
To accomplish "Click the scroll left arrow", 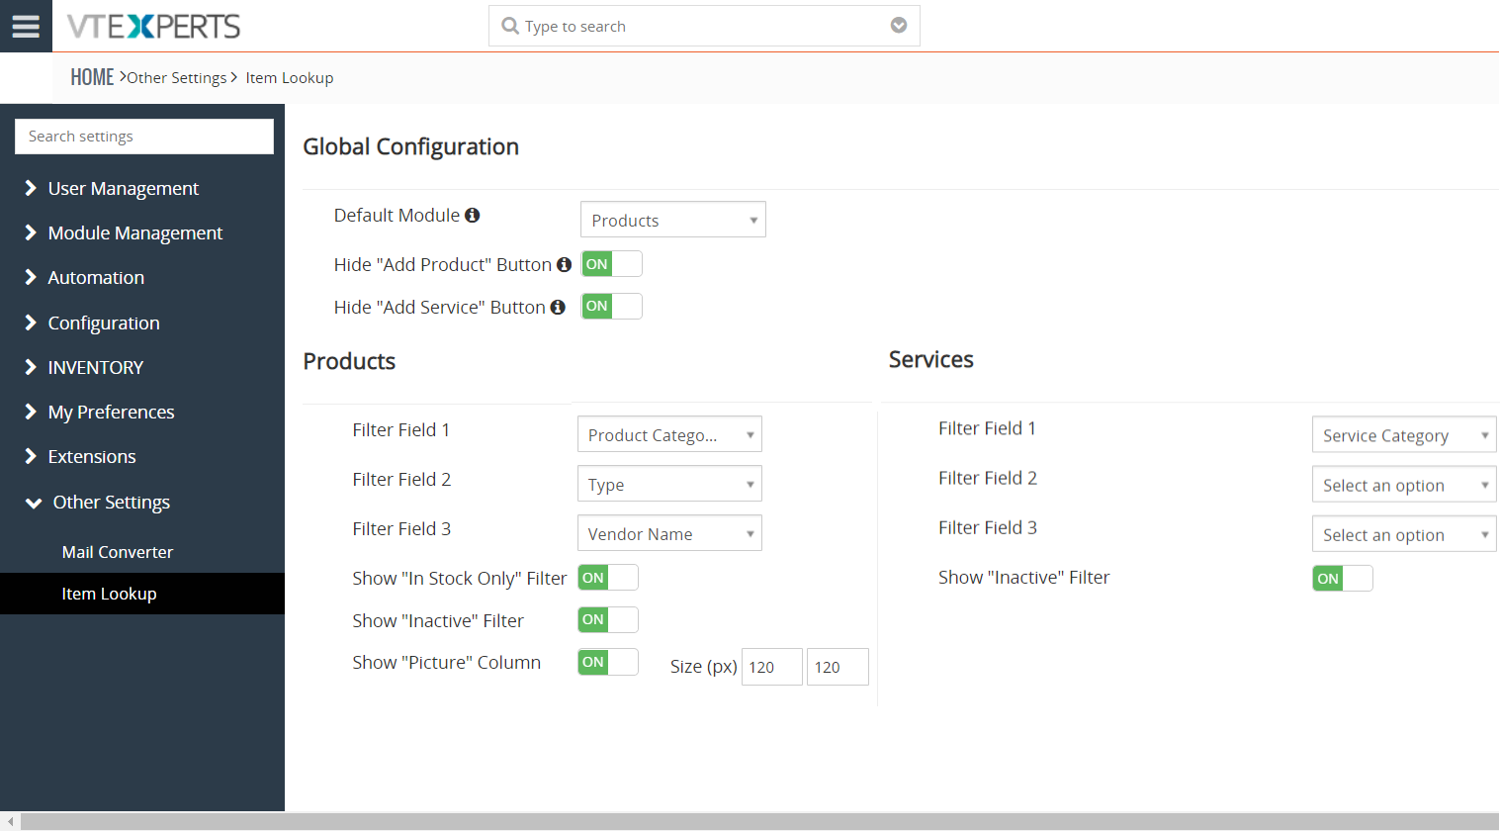I will coord(10,822).
